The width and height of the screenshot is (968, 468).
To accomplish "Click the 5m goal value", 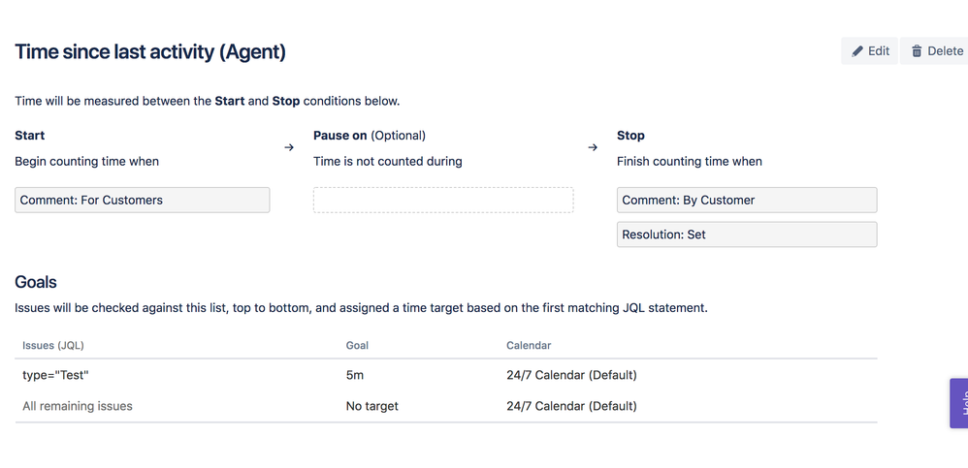I will [x=355, y=375].
